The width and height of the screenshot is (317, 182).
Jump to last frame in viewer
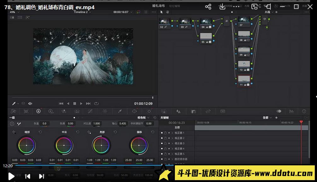[88, 103]
